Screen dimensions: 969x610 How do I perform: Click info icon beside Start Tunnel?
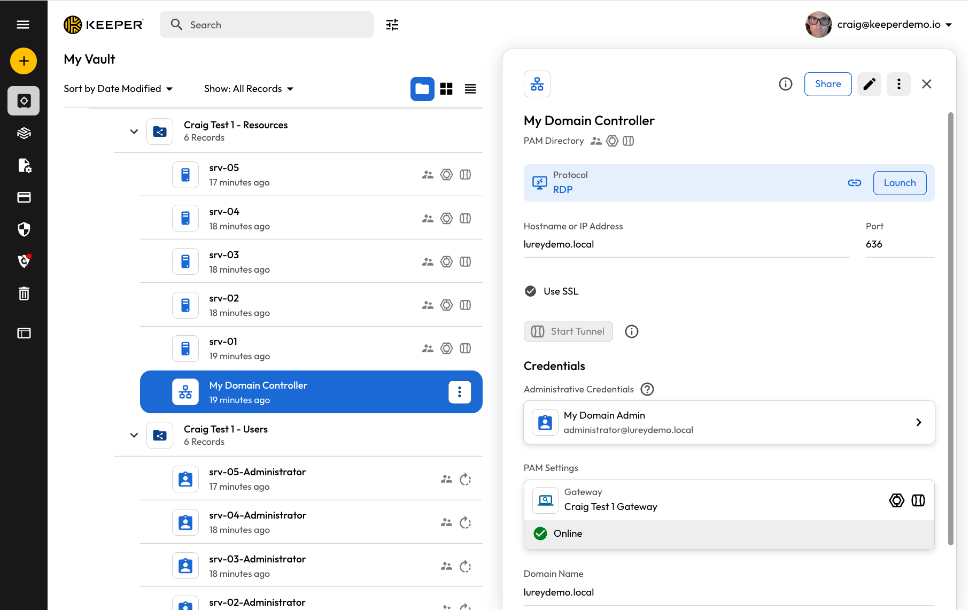631,331
